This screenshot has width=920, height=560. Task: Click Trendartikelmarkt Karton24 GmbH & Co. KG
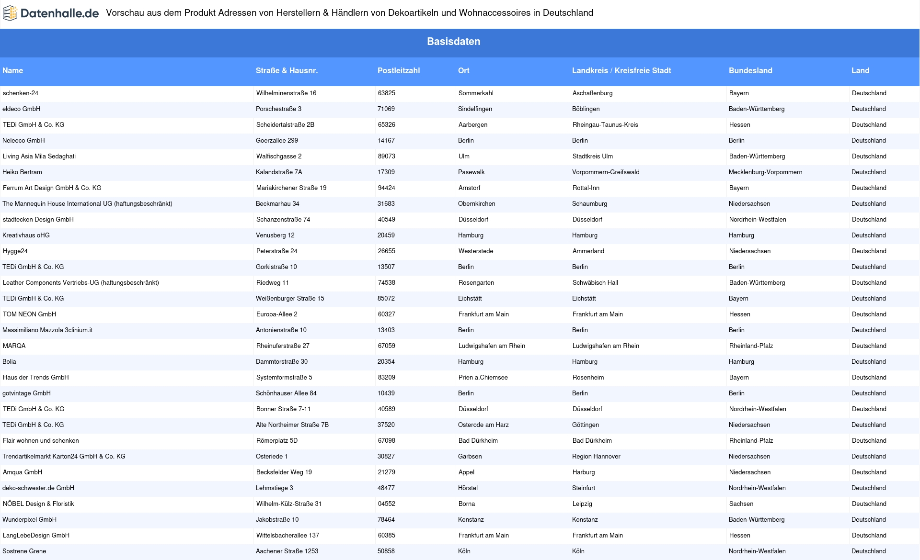(64, 457)
